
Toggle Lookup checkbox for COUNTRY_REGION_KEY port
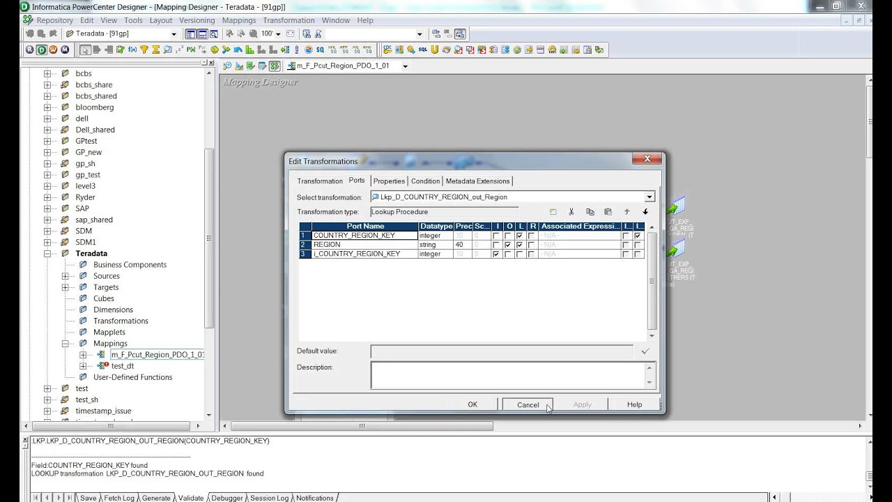[x=520, y=236]
